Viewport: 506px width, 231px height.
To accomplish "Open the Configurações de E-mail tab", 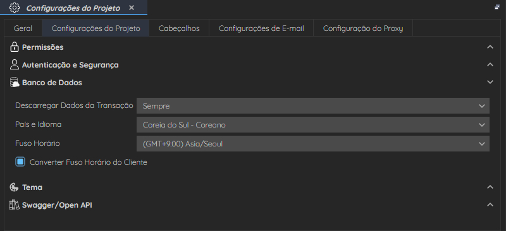I will [x=261, y=28].
